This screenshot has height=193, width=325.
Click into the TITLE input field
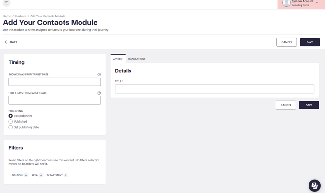point(214,89)
